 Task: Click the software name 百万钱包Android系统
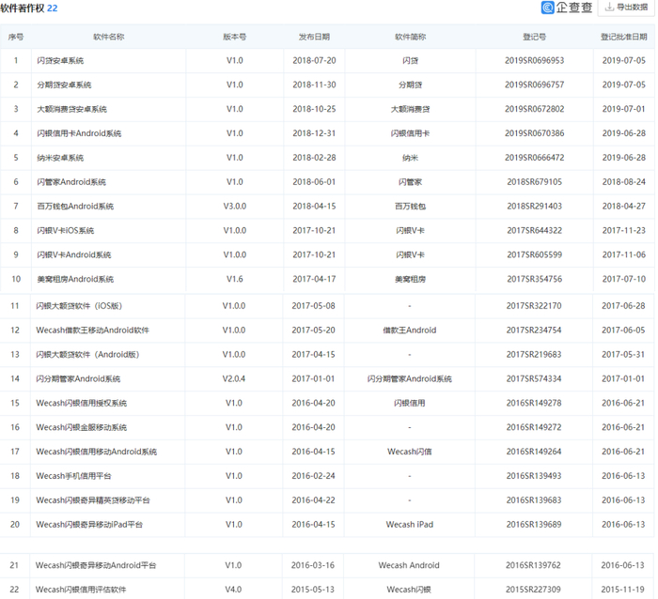[75, 207]
